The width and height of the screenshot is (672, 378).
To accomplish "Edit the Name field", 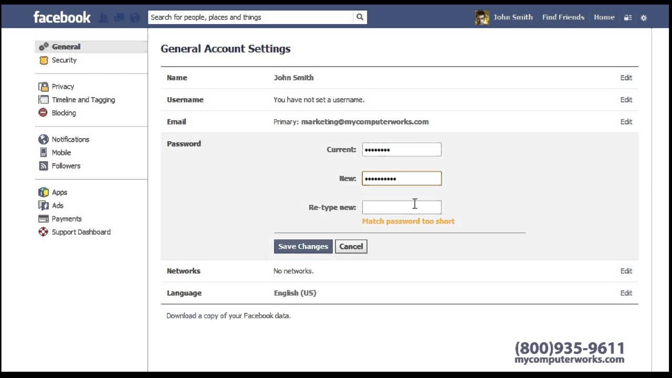I will click(626, 78).
